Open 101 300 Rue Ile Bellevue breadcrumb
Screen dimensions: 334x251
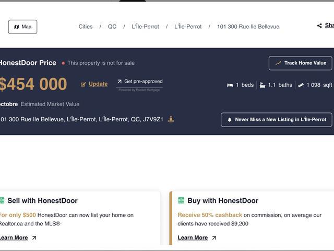tap(248, 27)
